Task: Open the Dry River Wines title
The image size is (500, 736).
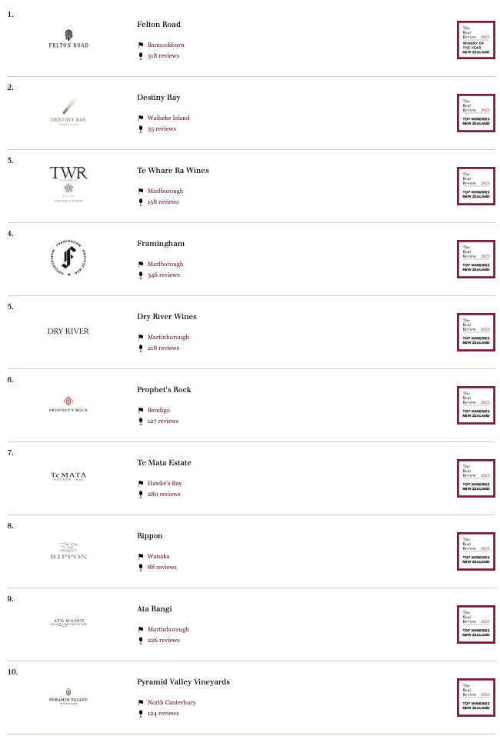Action: click(167, 316)
